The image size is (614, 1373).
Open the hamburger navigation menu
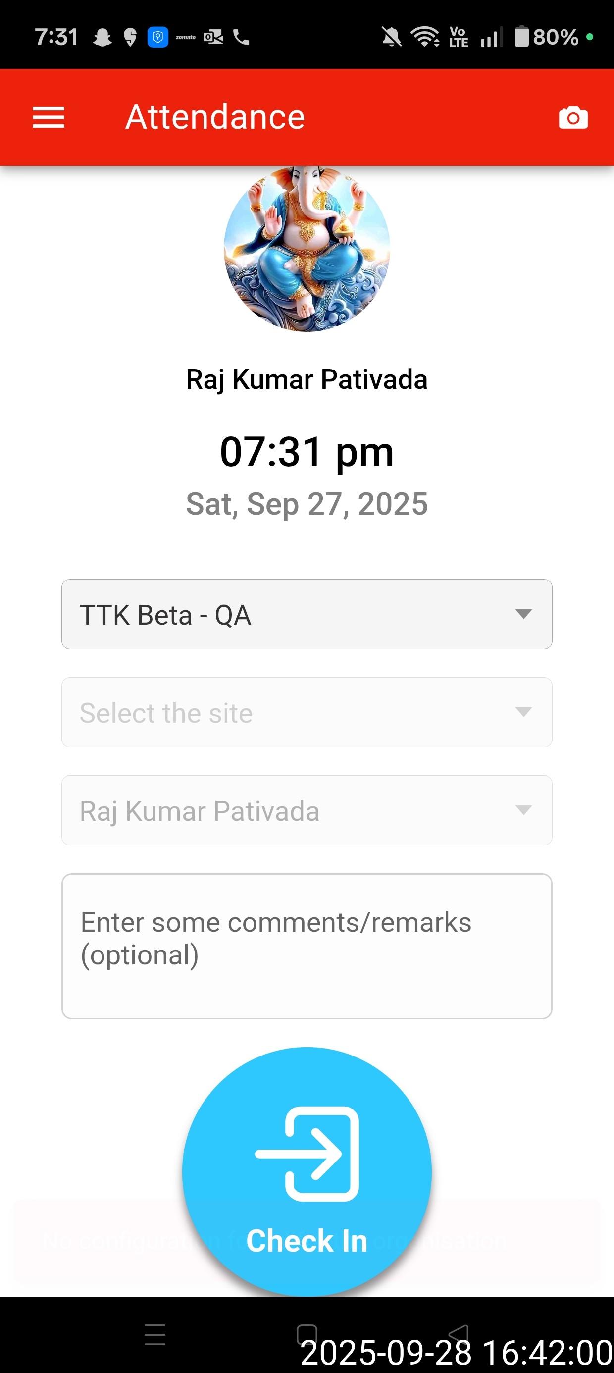(x=49, y=117)
